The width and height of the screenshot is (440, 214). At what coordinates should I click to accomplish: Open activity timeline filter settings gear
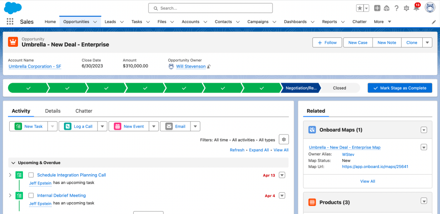[x=284, y=140]
